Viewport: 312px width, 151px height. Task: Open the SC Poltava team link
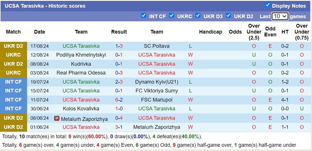(156, 46)
